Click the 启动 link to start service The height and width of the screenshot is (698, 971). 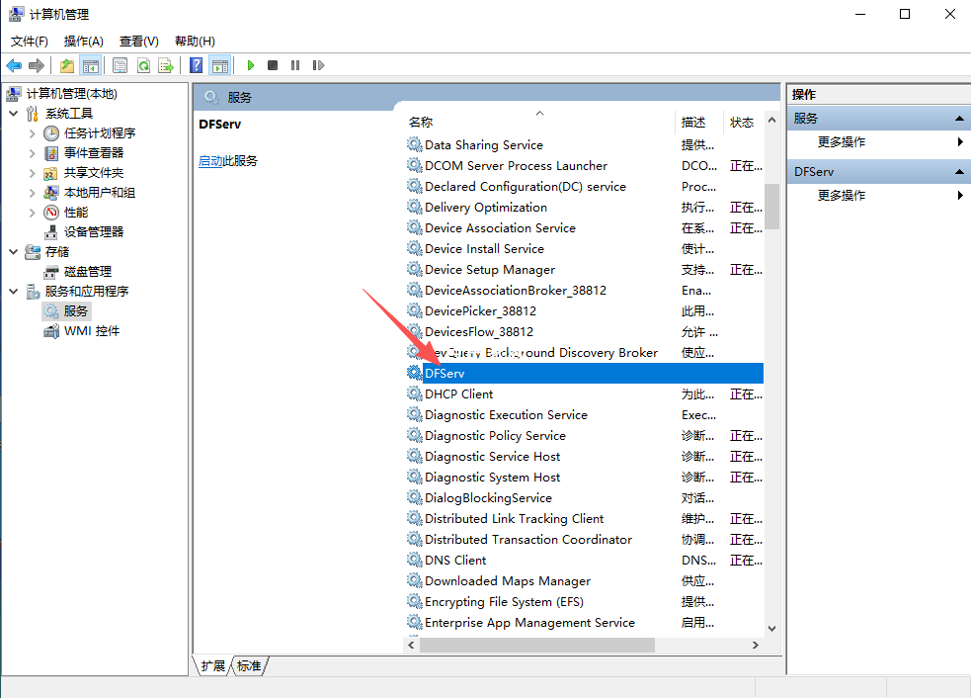[x=209, y=160]
